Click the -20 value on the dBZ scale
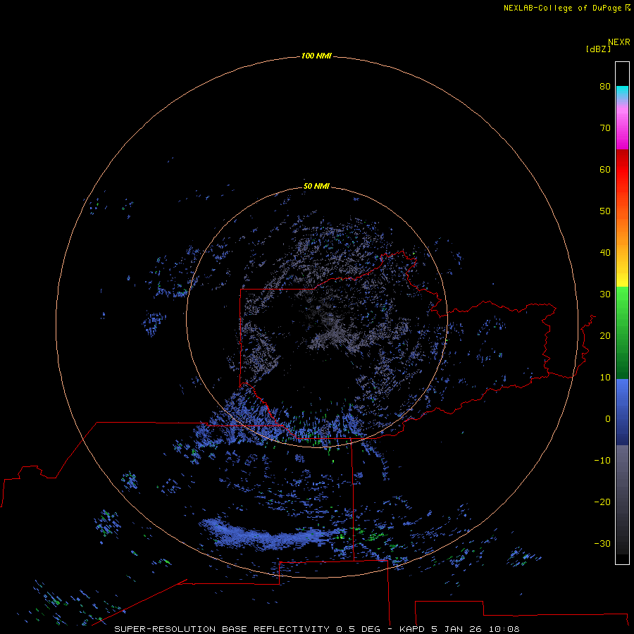The height and width of the screenshot is (634, 634). click(602, 502)
